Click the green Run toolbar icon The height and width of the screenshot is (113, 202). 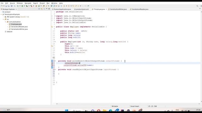tap(22, 6)
